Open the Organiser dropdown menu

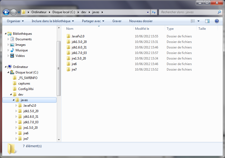[x=15, y=21]
